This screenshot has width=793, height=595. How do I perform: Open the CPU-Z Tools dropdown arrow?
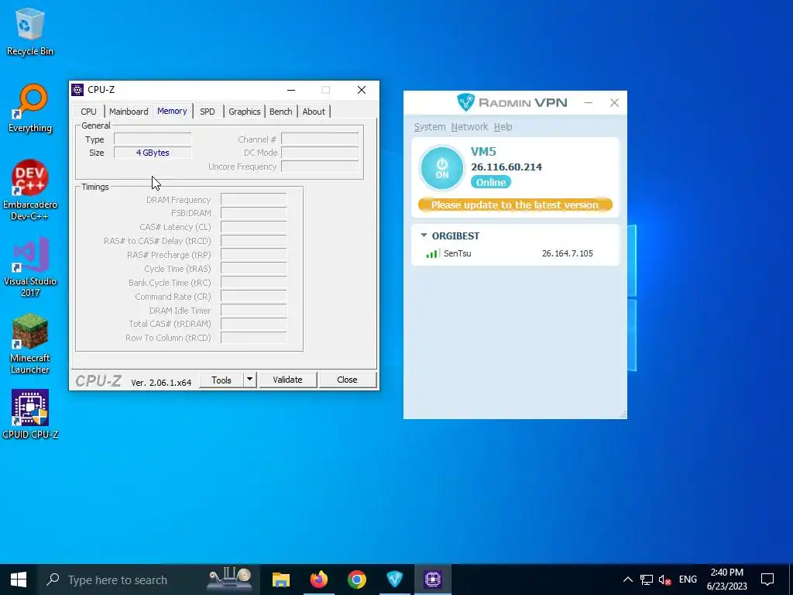[x=249, y=380]
